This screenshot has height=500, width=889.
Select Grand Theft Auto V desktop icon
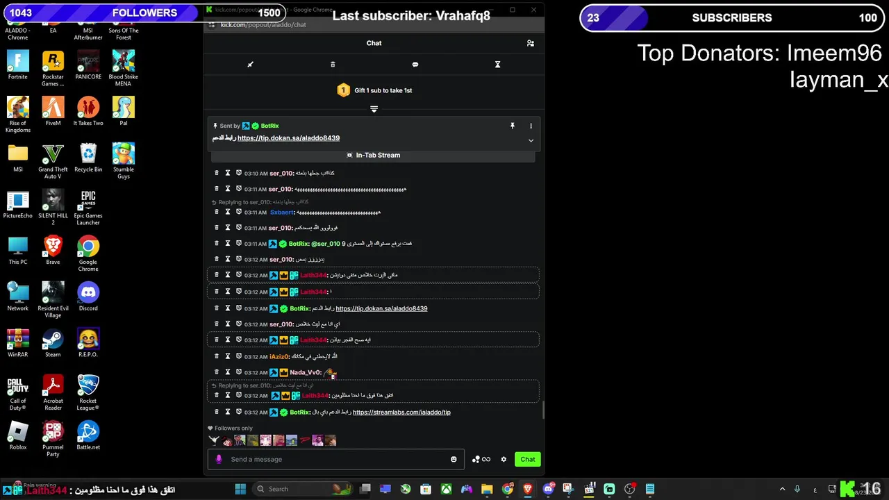pyautogui.click(x=53, y=161)
